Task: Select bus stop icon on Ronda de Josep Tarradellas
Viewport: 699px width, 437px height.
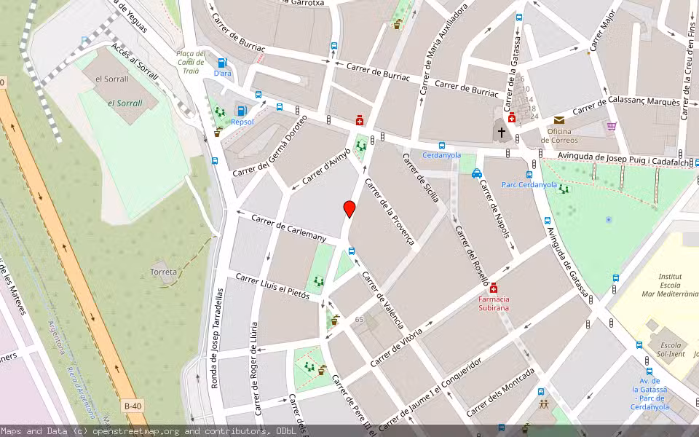Action: click(215, 161)
